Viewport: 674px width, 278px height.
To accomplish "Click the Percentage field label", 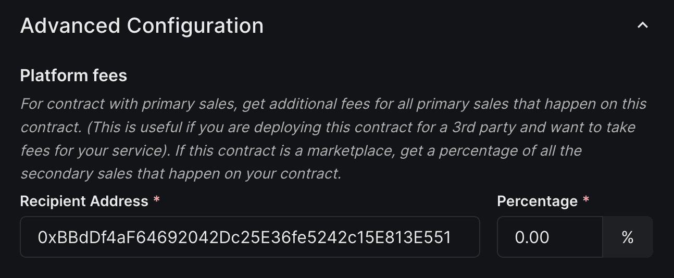I will click(x=537, y=201).
